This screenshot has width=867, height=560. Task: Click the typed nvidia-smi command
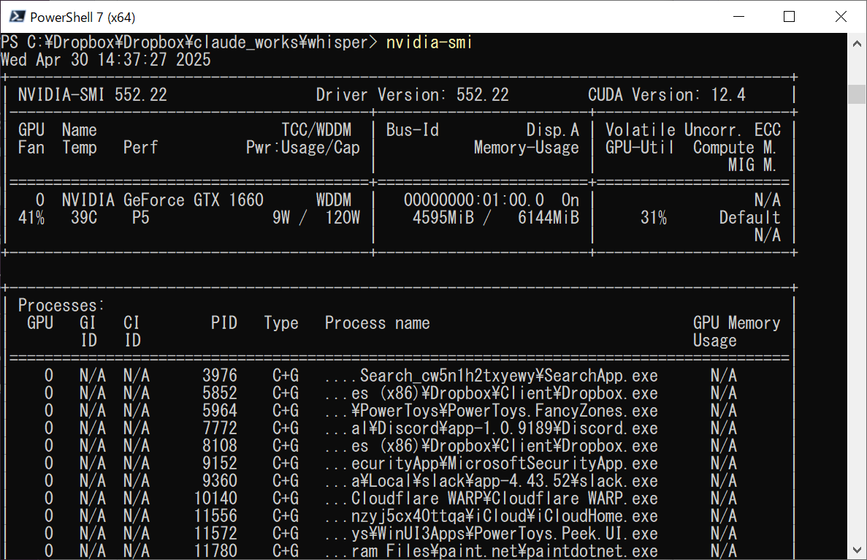429,42
